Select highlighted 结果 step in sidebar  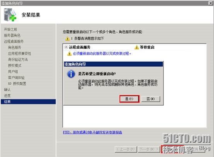28,102
